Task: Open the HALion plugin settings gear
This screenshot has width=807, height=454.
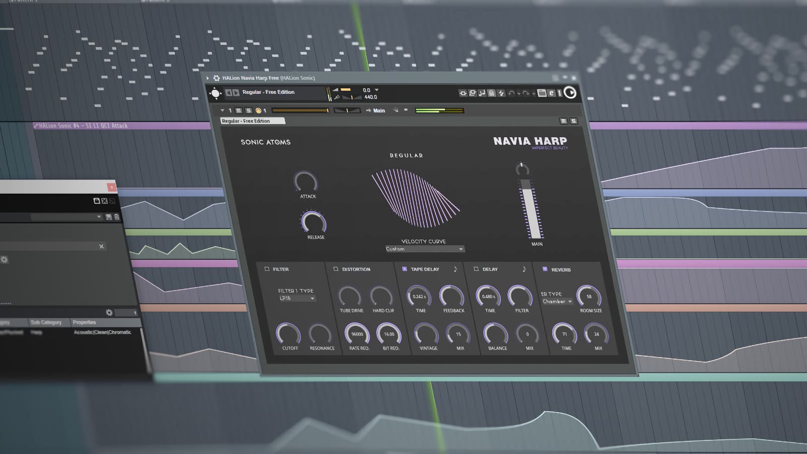Action: click(x=216, y=78)
